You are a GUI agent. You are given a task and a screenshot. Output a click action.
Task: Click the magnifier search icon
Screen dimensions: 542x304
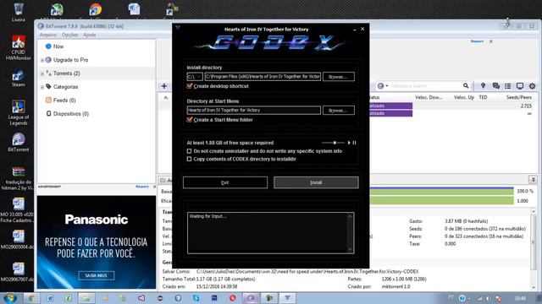coord(466,86)
